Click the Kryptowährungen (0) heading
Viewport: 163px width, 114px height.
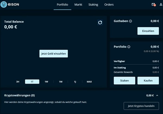tap(20, 95)
